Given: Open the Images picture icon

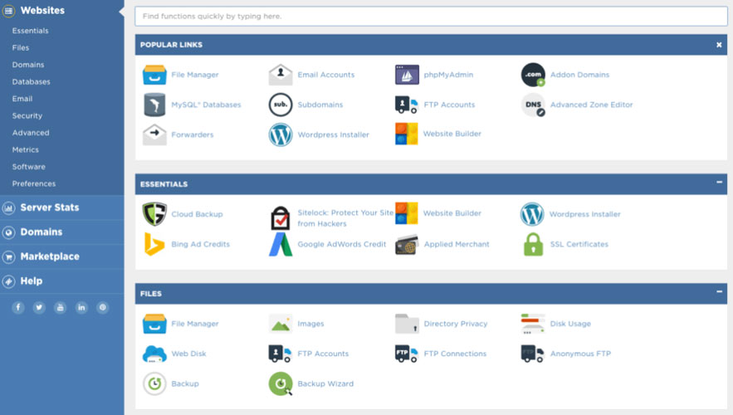Looking at the screenshot, I should coord(281,324).
